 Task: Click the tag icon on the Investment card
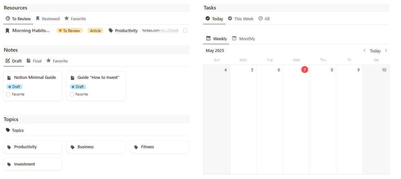[9, 164]
